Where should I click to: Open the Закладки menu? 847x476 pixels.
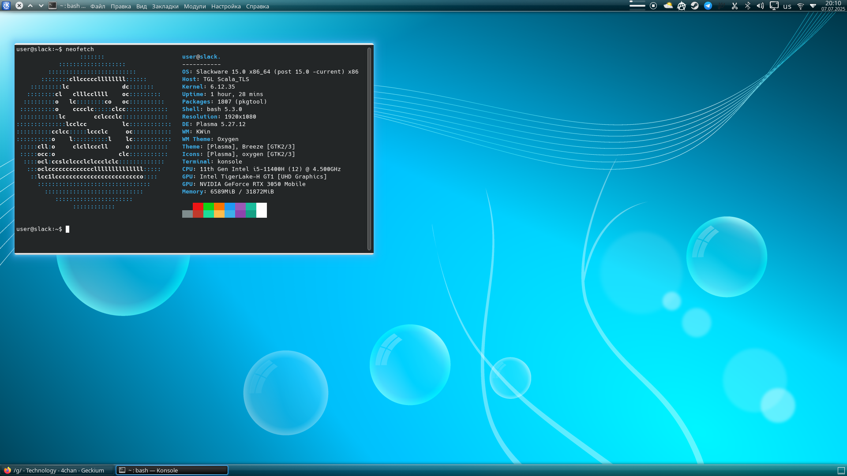coord(165,6)
